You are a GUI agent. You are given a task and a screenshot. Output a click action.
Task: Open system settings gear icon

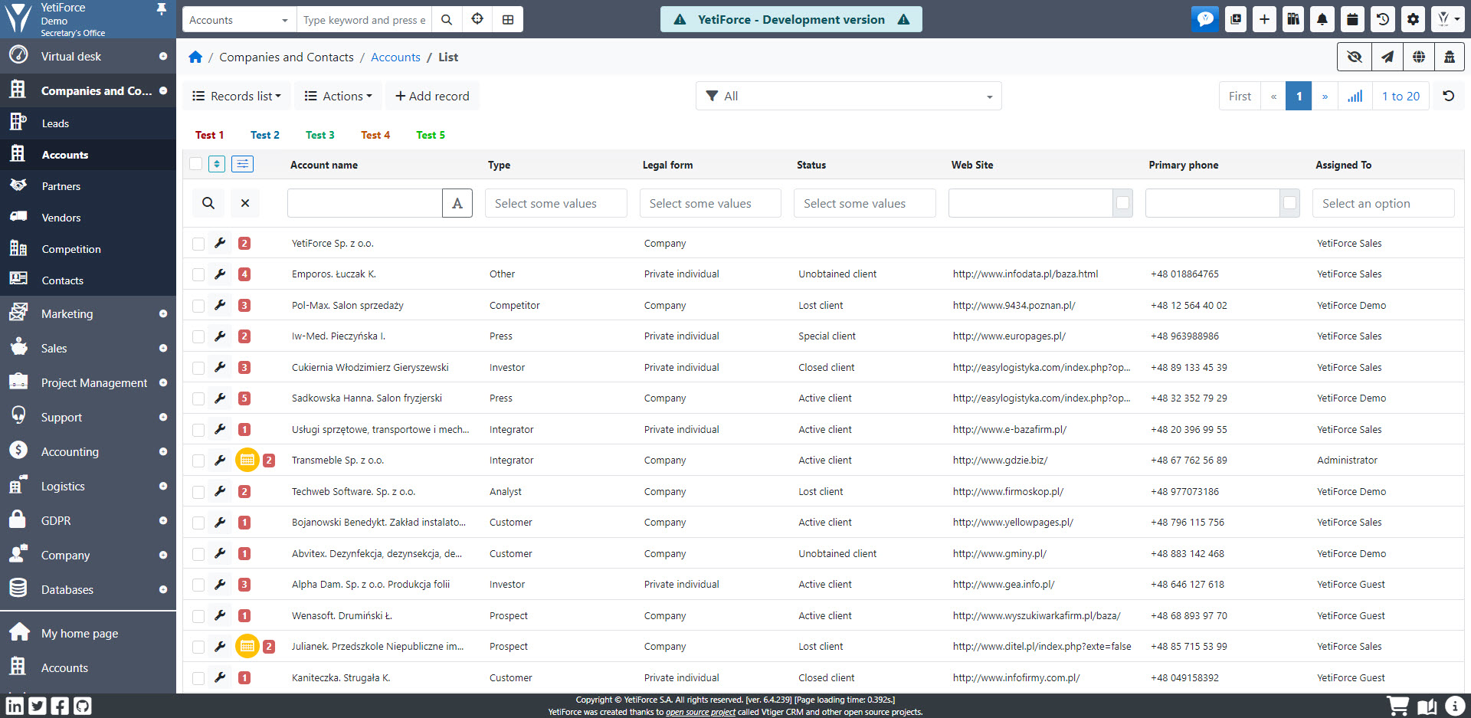pyautogui.click(x=1413, y=19)
